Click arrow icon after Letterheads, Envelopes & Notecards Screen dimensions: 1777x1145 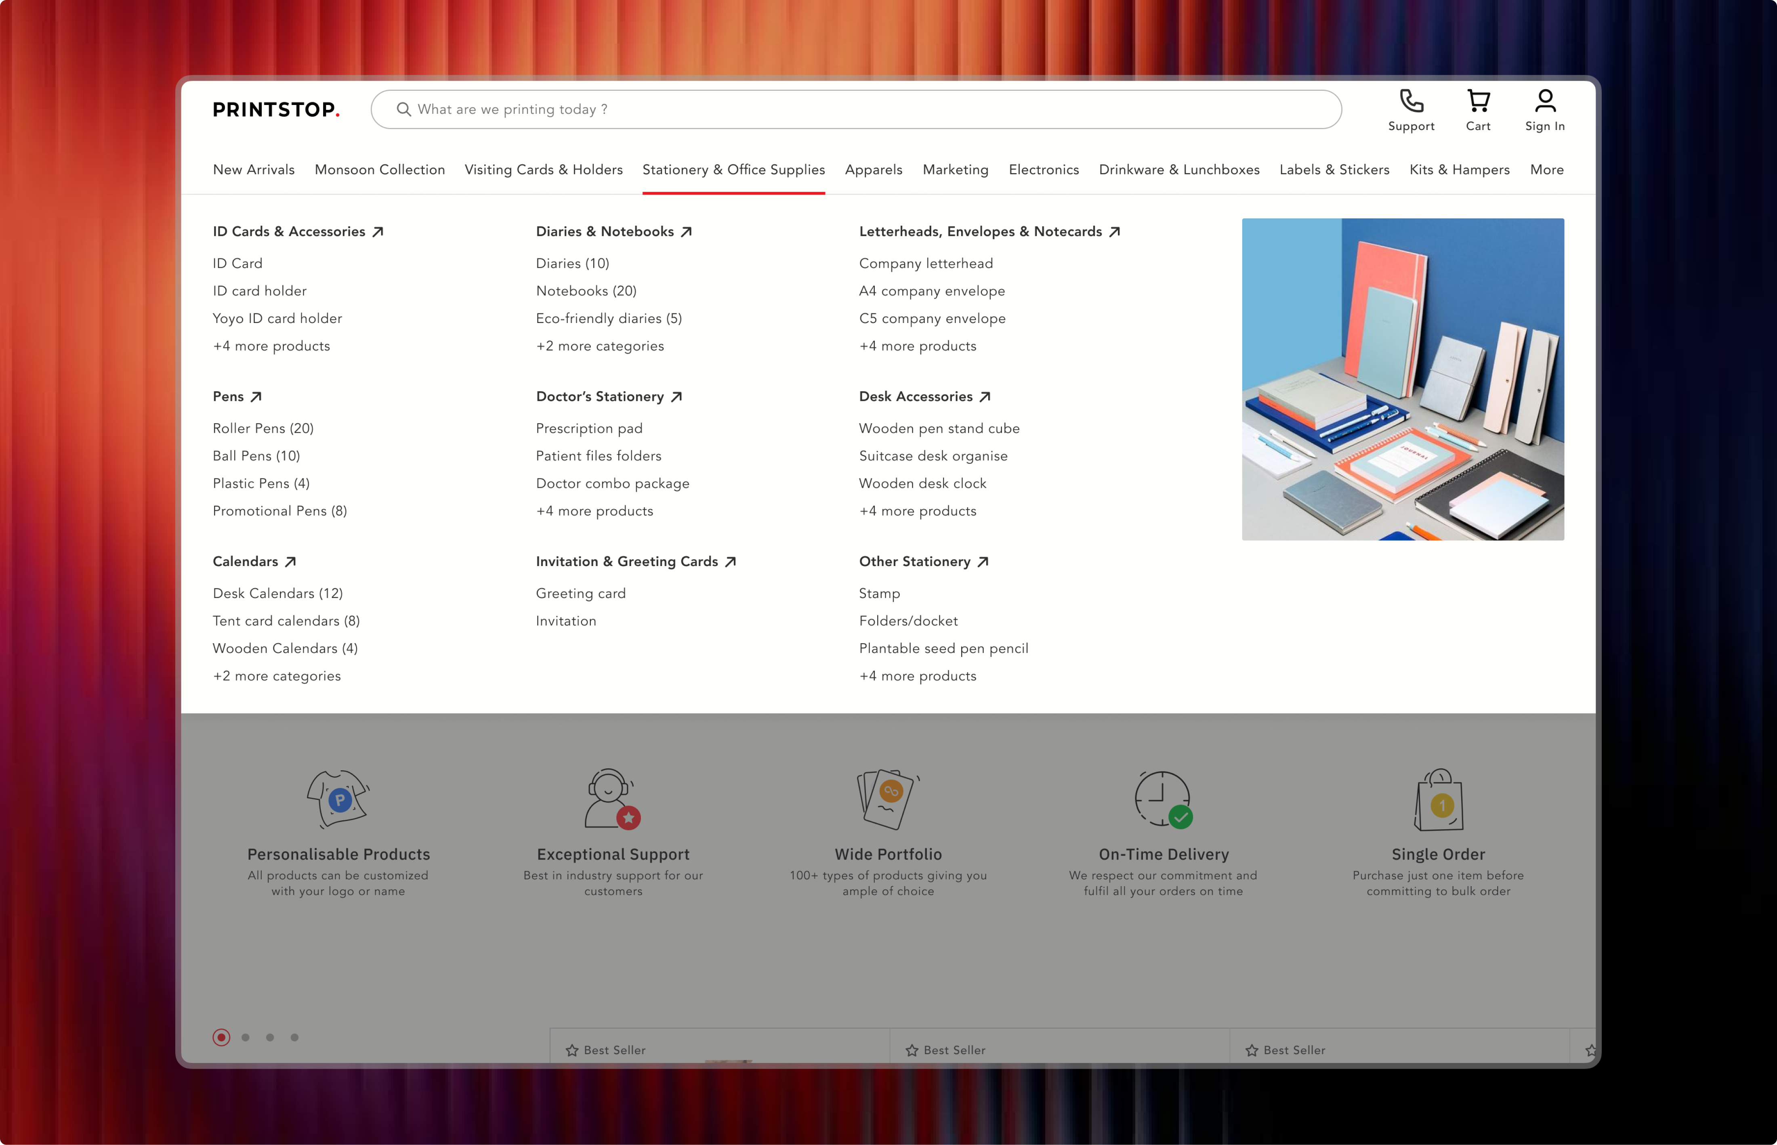[1115, 232]
